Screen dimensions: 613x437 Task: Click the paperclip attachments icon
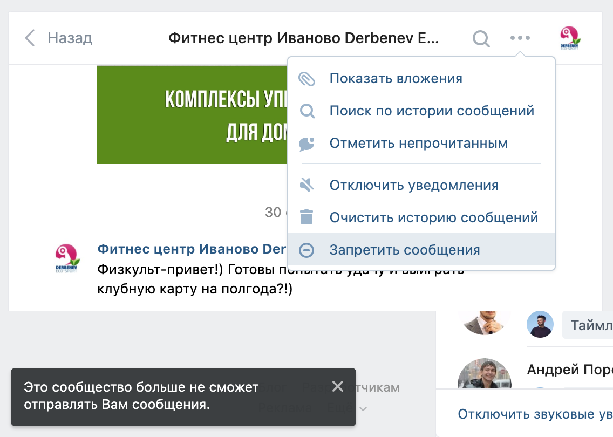(307, 79)
